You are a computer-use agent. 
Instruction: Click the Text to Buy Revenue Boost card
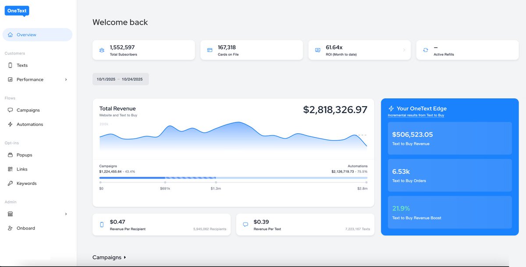(x=450, y=212)
